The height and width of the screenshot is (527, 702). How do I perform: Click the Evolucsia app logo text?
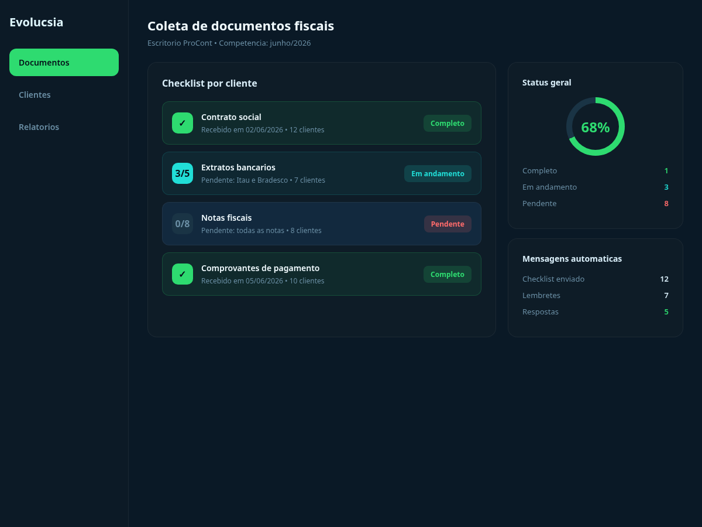[36, 22]
